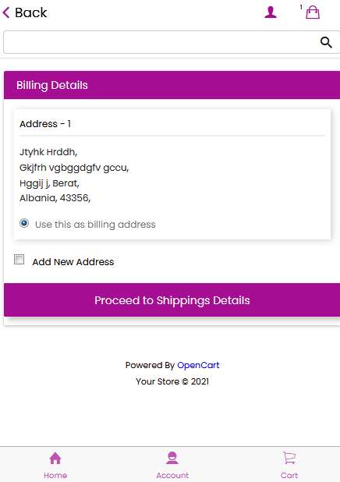The width and height of the screenshot is (340, 482).
Task: Tap the Account person icon in bottom bar
Action: (172, 458)
